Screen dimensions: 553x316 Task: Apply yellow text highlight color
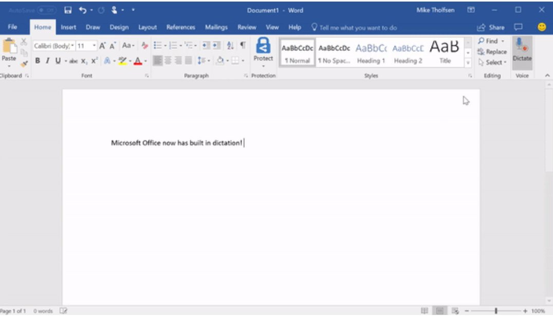(x=122, y=61)
